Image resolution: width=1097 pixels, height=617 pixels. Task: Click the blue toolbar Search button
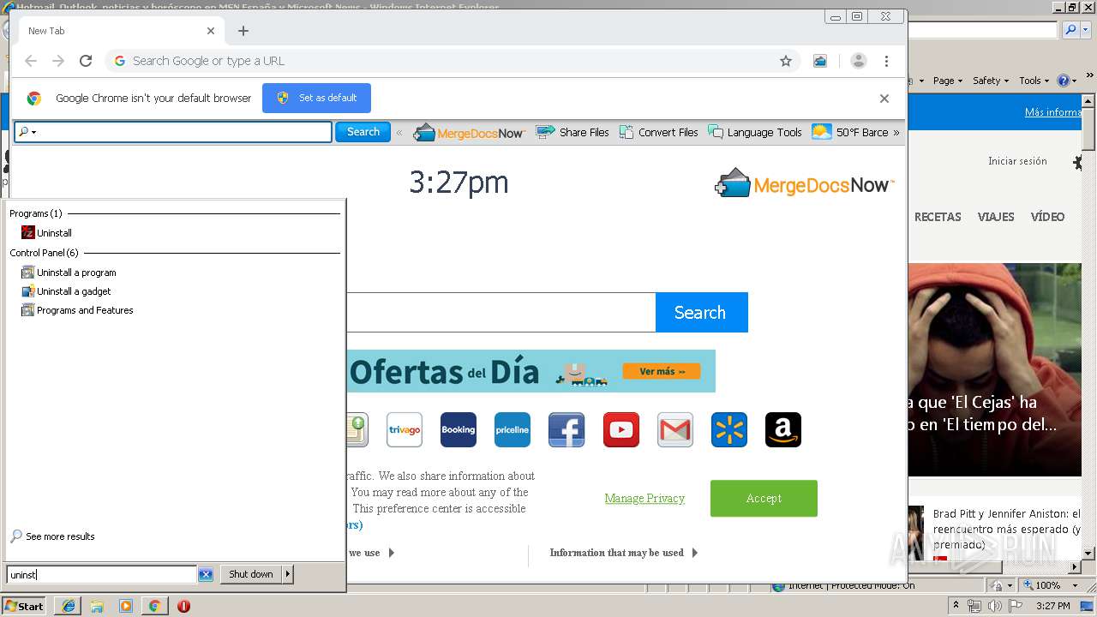[363, 132]
